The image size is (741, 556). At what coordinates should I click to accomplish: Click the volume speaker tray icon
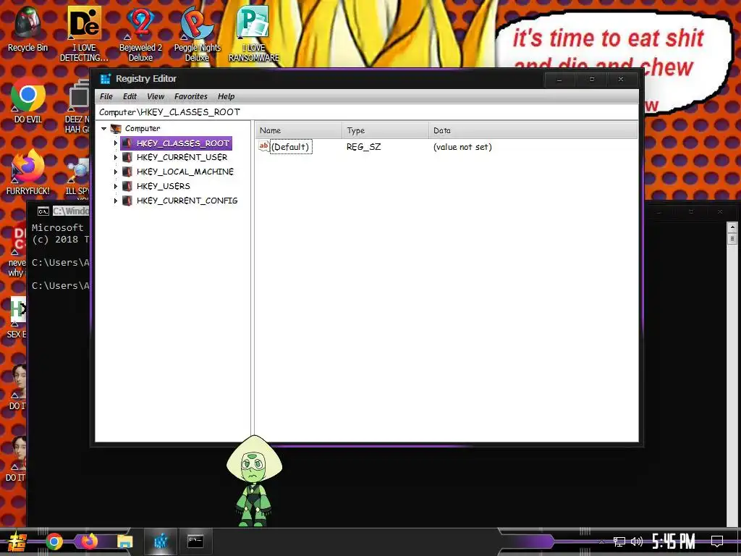pyautogui.click(x=637, y=542)
